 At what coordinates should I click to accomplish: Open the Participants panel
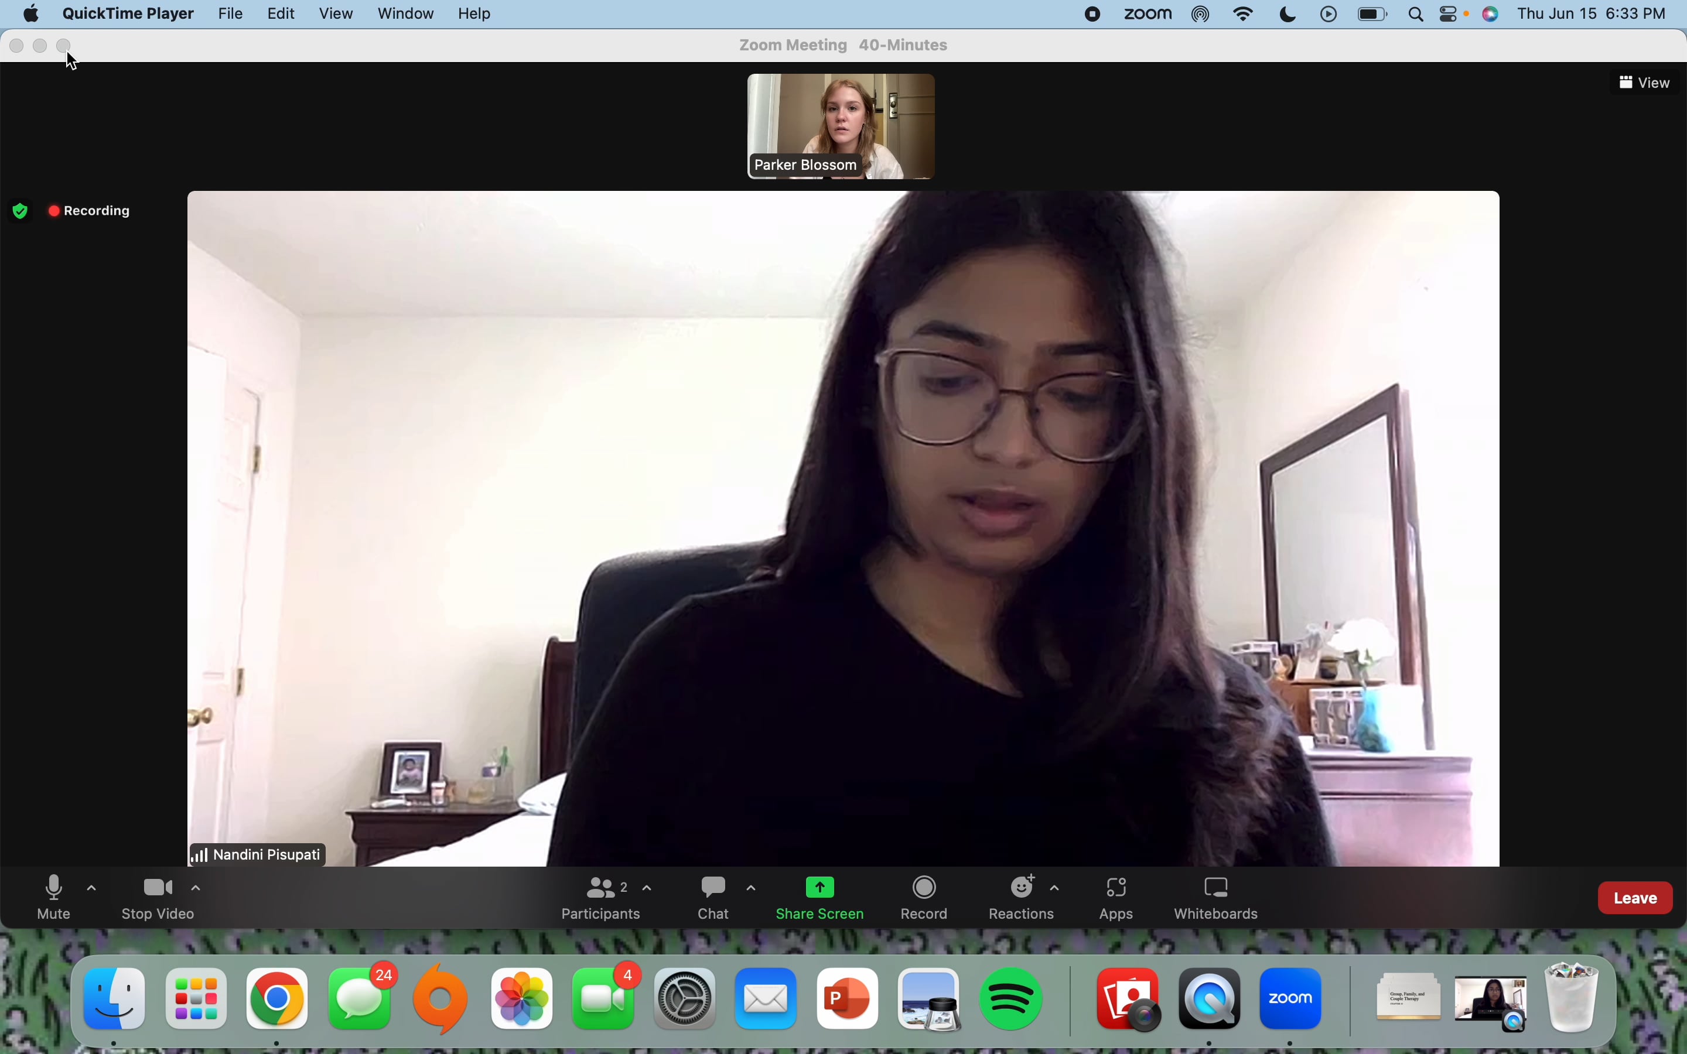pos(601,898)
